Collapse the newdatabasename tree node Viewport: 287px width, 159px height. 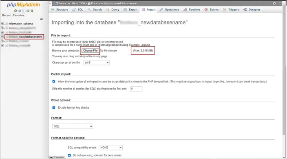click(2, 37)
